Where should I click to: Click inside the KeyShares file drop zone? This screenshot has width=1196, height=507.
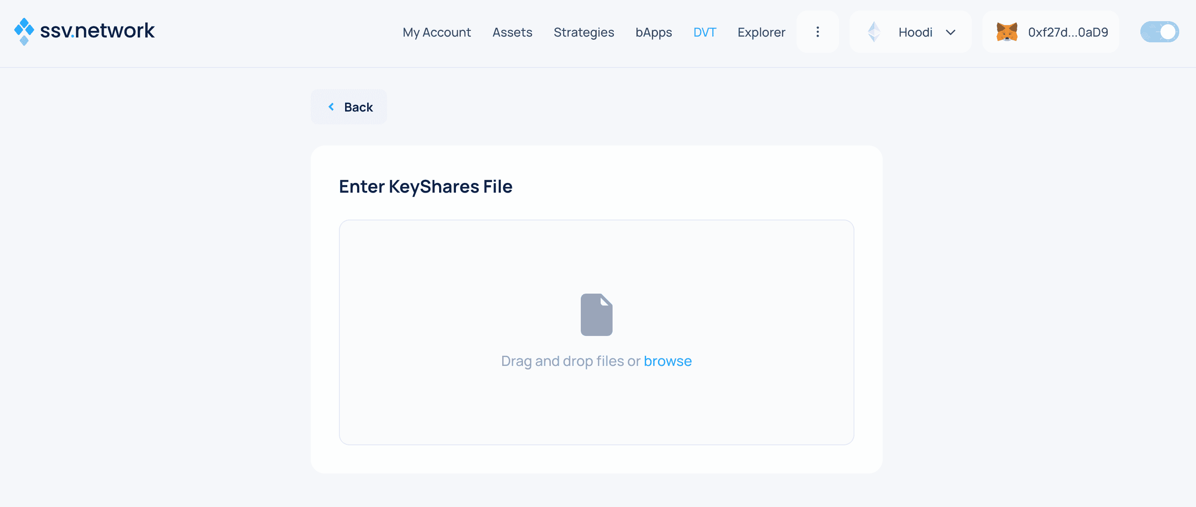[x=596, y=260]
